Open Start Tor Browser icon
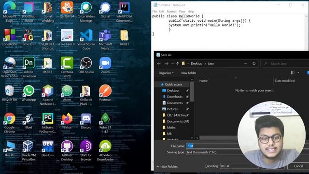 [86, 151]
